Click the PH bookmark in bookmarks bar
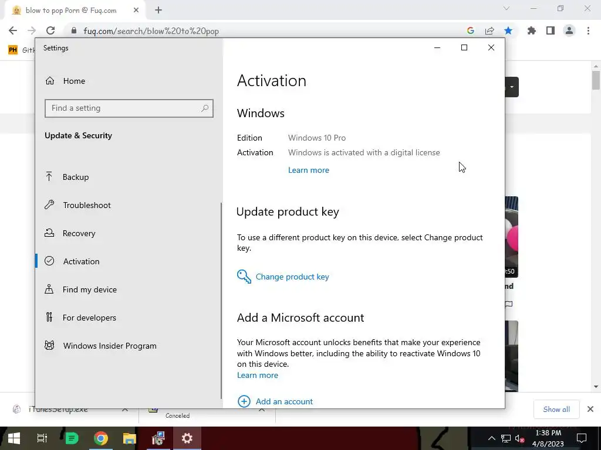The width and height of the screenshot is (601, 450). coord(13,50)
